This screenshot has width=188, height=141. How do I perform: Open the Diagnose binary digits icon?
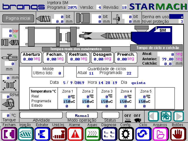(x=109, y=134)
